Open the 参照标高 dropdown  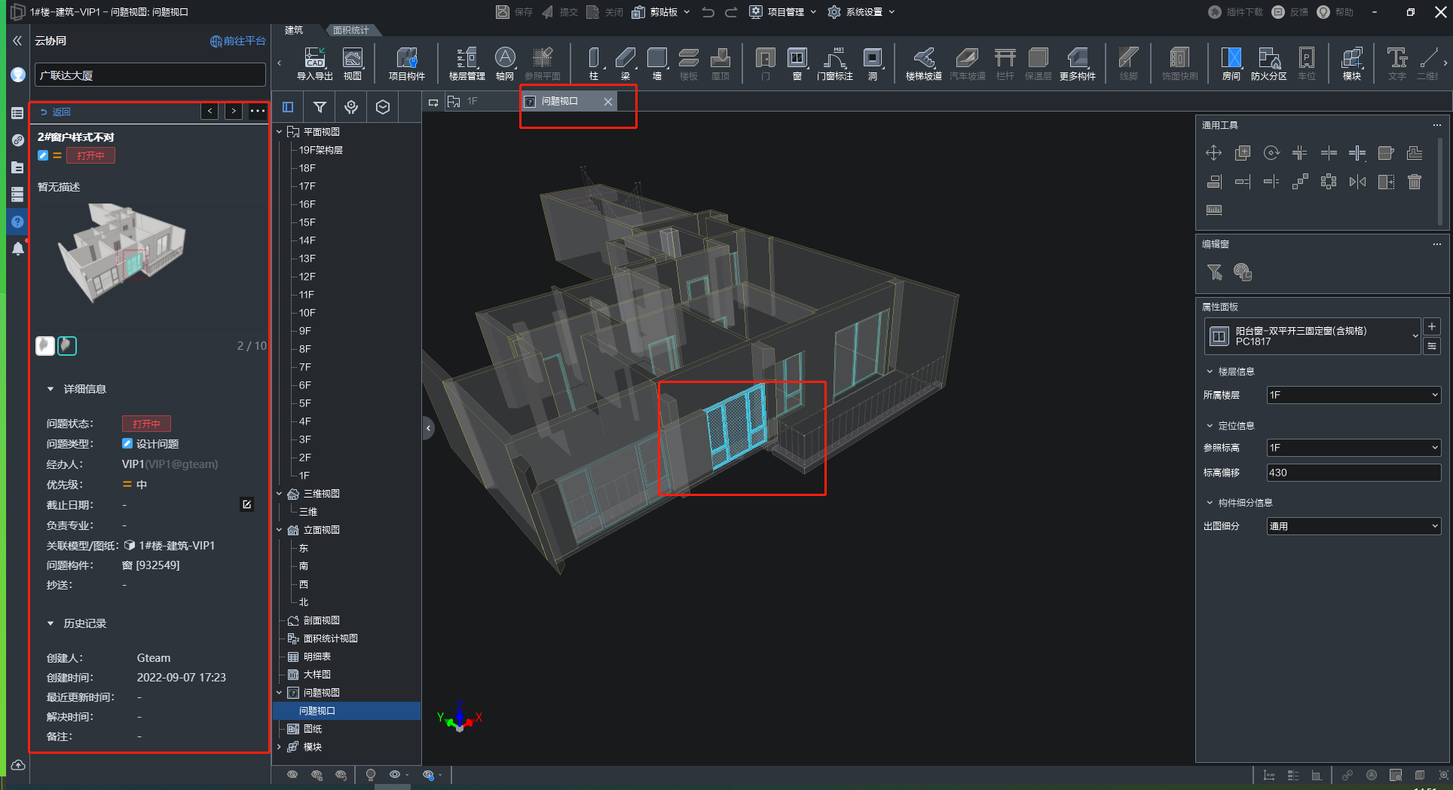[x=1354, y=448]
